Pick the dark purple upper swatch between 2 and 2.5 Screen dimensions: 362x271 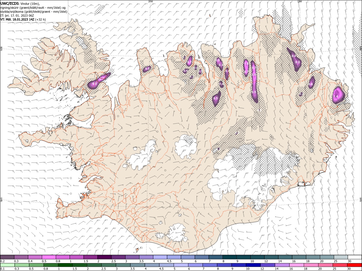pyautogui.click(x=104, y=257)
